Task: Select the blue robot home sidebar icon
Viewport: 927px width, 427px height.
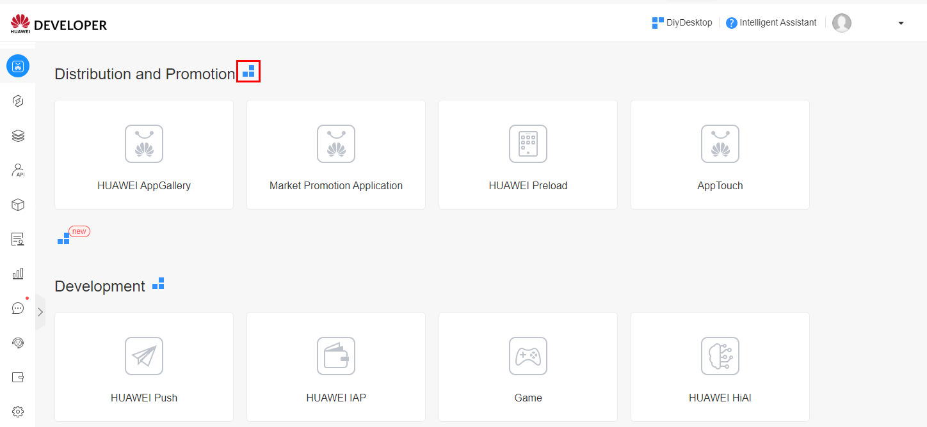Action: click(18, 66)
